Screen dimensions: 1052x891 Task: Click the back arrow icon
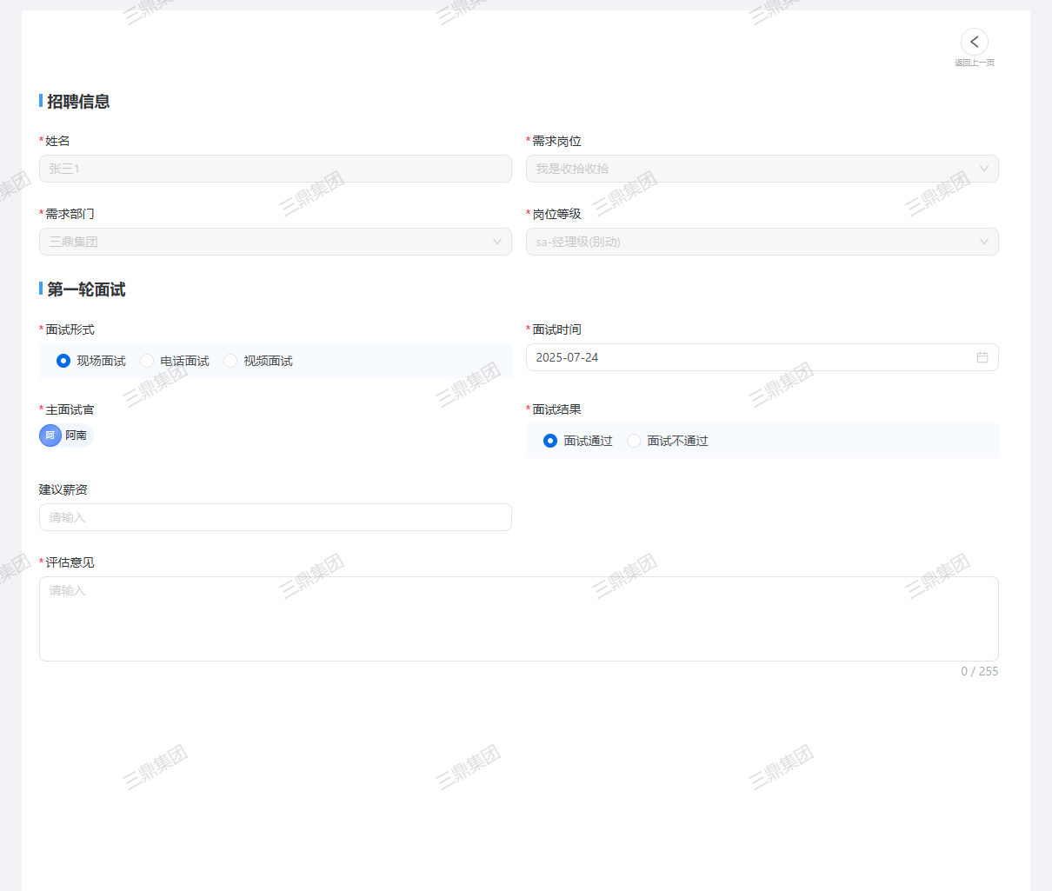[x=974, y=42]
